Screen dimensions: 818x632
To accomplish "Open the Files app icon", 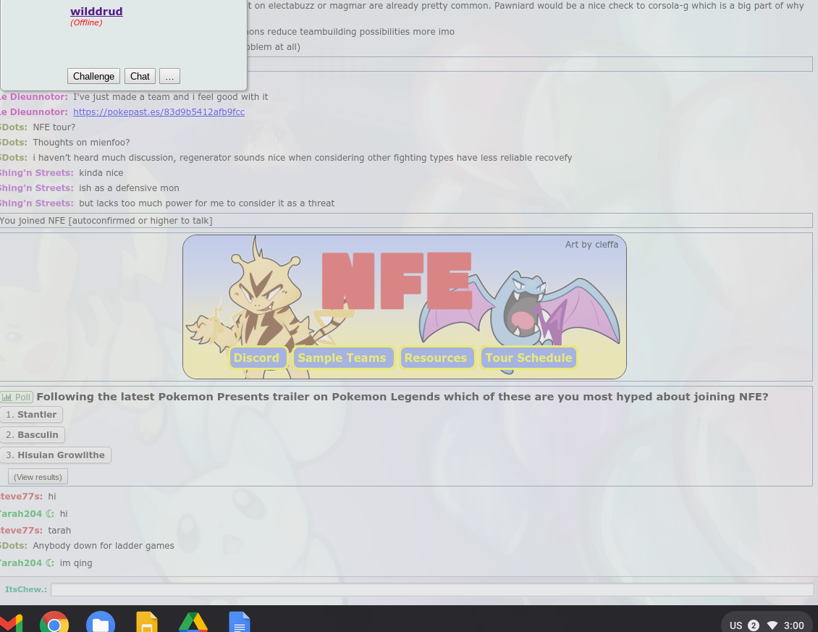I will (101, 622).
